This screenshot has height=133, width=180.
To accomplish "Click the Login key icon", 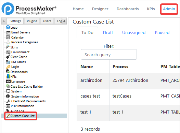I will pos(8,67).
